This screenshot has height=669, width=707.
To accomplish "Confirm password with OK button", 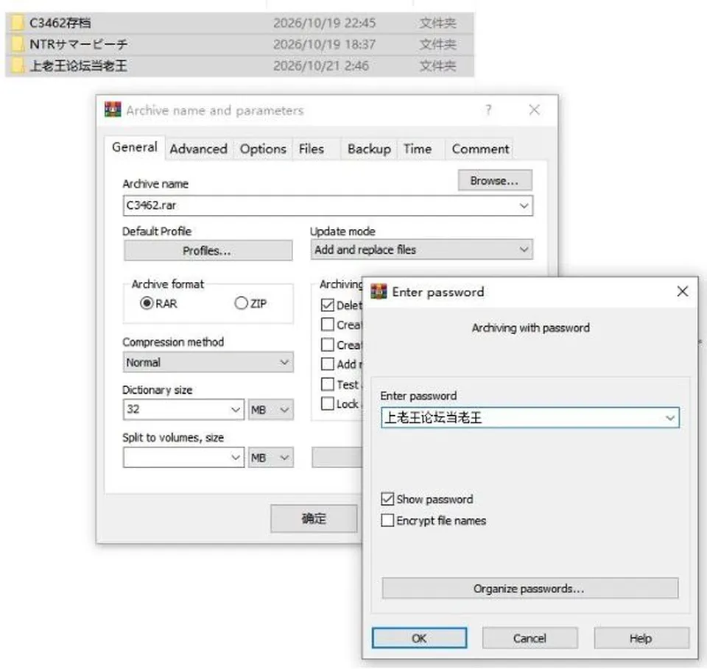I will tap(419, 638).
